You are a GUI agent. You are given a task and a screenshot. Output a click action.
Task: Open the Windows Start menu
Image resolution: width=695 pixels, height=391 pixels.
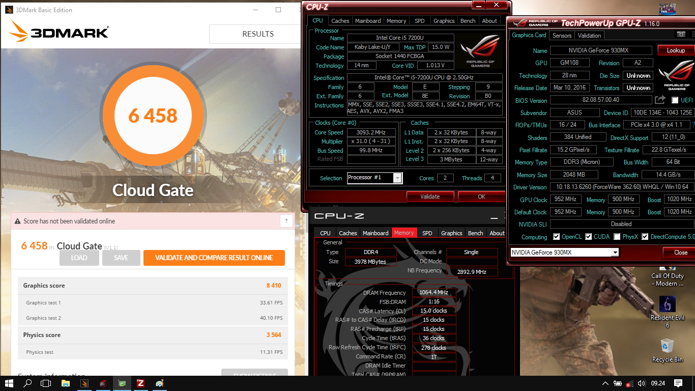point(9,383)
